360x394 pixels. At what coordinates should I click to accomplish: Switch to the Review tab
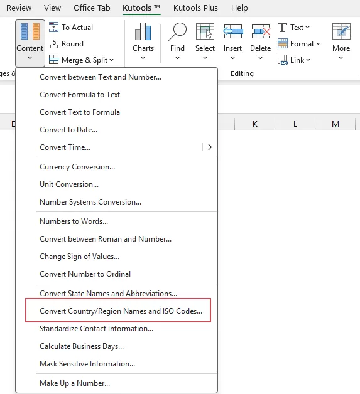coord(19,8)
